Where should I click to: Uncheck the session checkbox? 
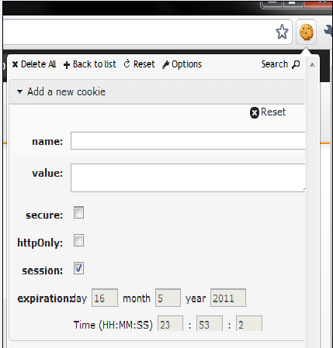tap(78, 268)
